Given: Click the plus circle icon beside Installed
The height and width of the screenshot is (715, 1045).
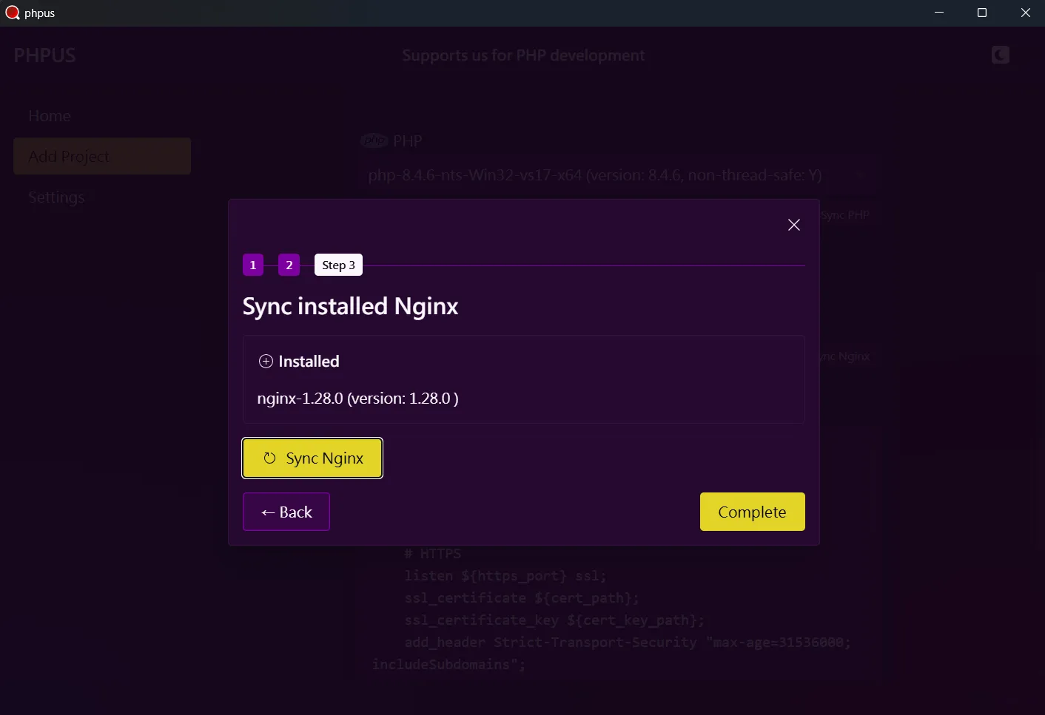Looking at the screenshot, I should click(266, 362).
